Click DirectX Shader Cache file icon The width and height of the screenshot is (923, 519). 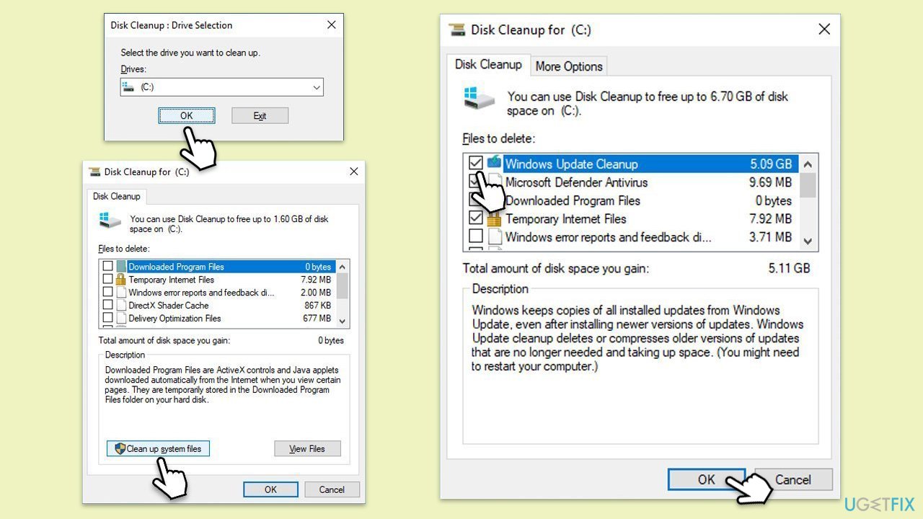tap(121, 306)
